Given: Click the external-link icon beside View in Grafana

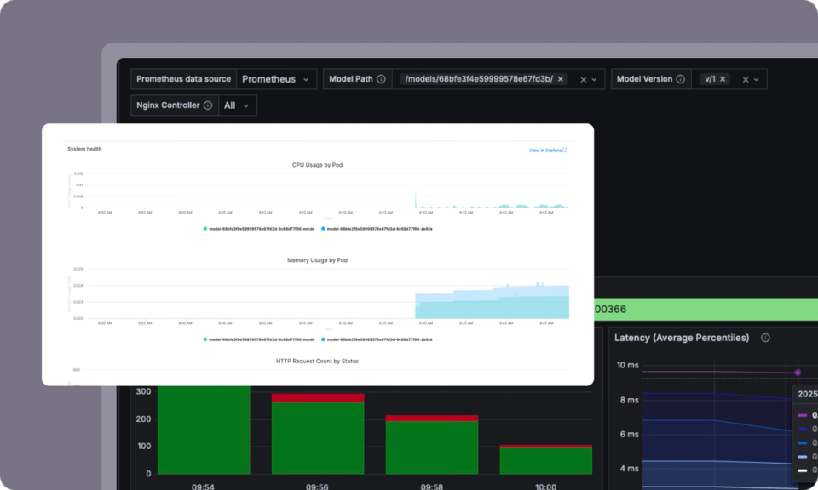Looking at the screenshot, I should pyautogui.click(x=564, y=150).
